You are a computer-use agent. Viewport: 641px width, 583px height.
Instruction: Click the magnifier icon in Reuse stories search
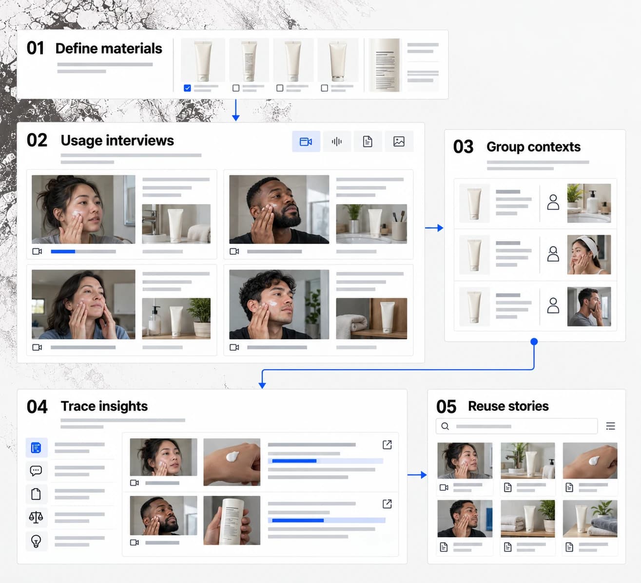tap(445, 426)
